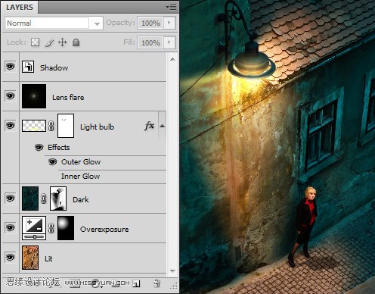Click the link icon on Overexposure layer

point(51,228)
